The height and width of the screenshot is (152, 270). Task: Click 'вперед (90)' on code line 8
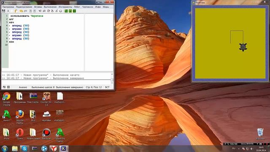(21, 38)
